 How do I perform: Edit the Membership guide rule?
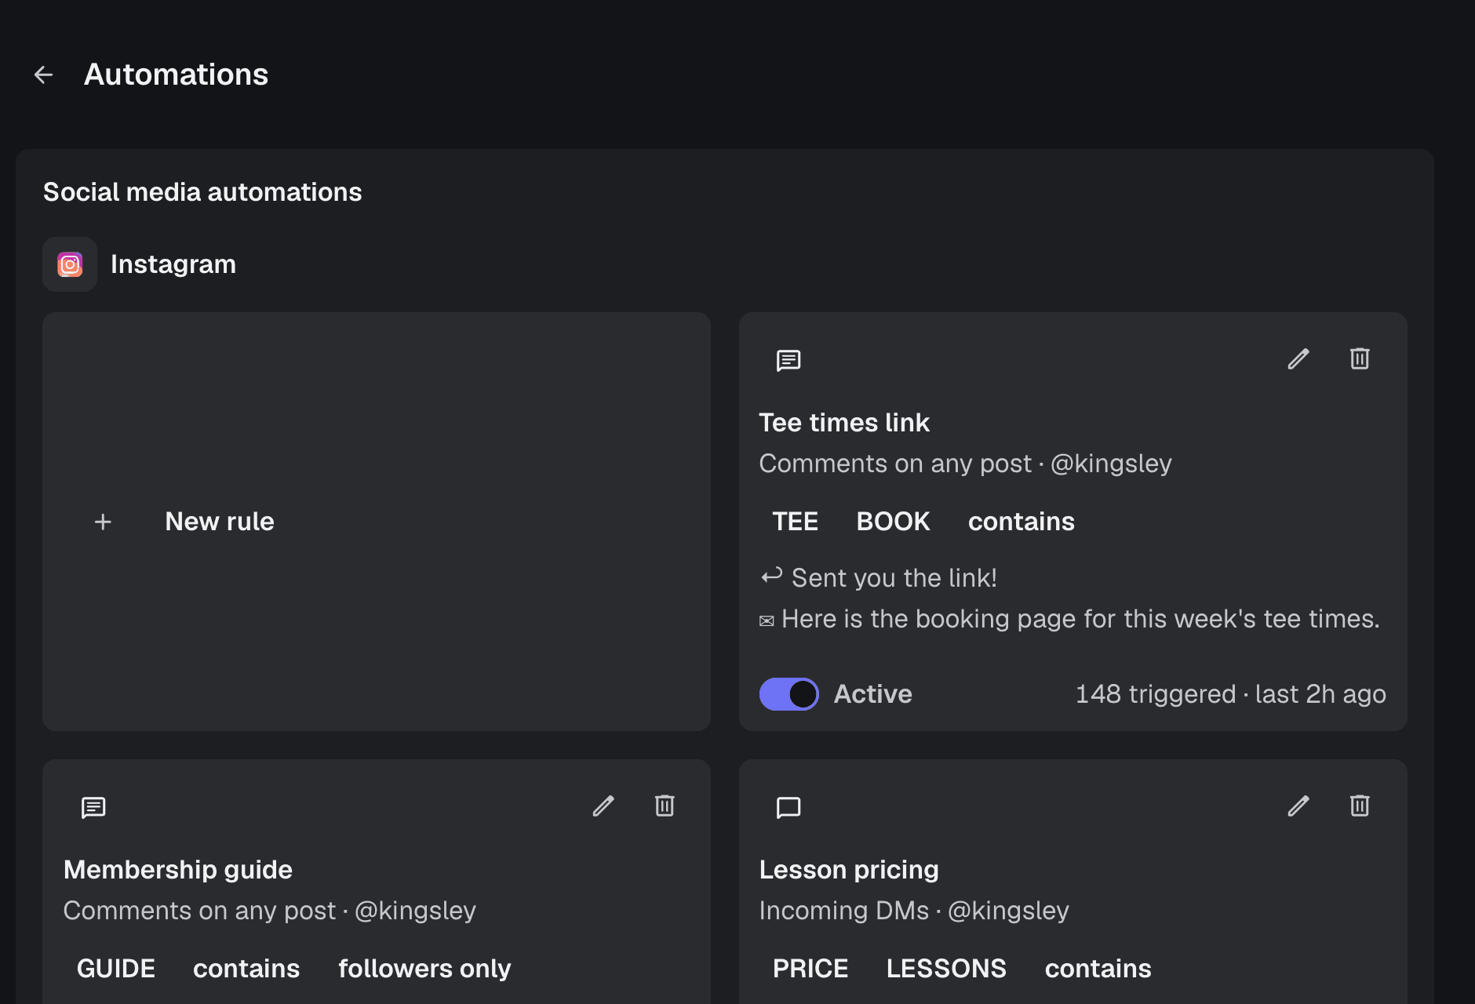[603, 806]
